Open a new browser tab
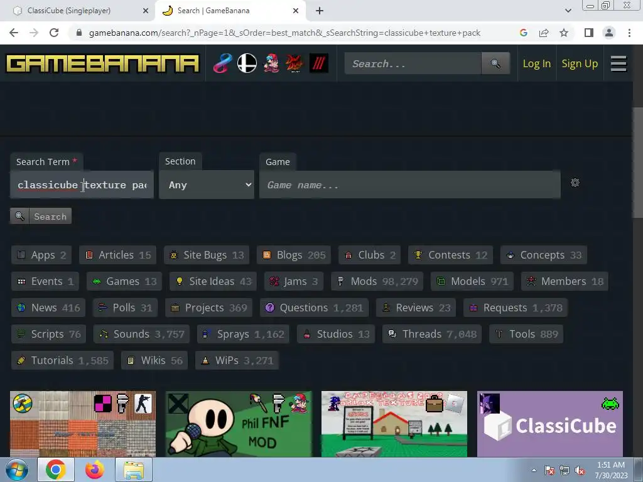This screenshot has height=482, width=643. [x=320, y=11]
